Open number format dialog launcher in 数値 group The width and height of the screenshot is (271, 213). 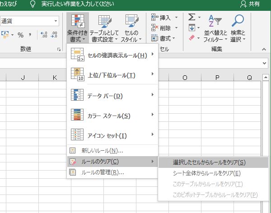59,50
